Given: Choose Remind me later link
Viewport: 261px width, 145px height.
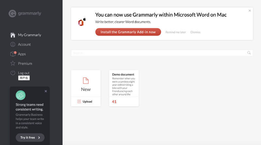Looking at the screenshot, I should coord(176,32).
